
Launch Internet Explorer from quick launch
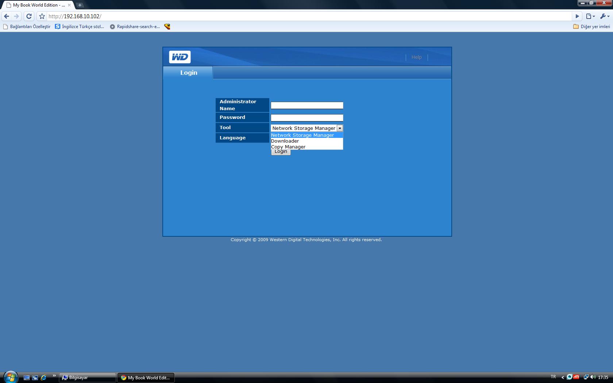(x=43, y=378)
